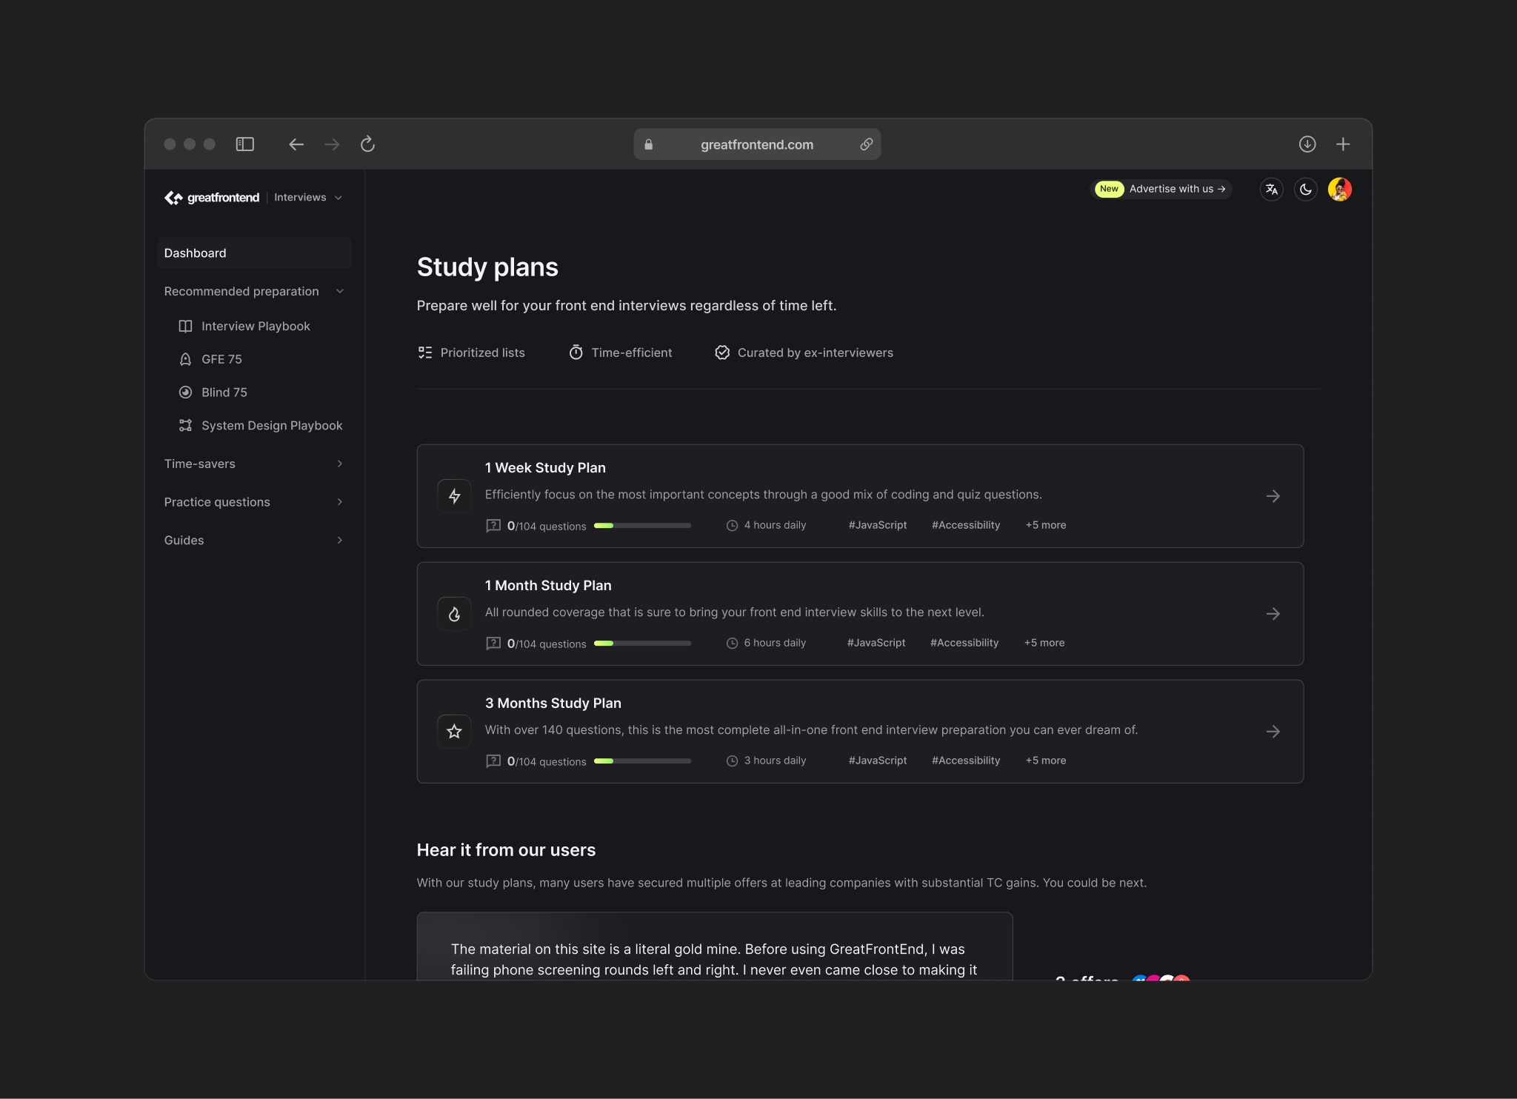
Task: Click the arrow on 1 Week Study Plan card
Action: point(1273,496)
